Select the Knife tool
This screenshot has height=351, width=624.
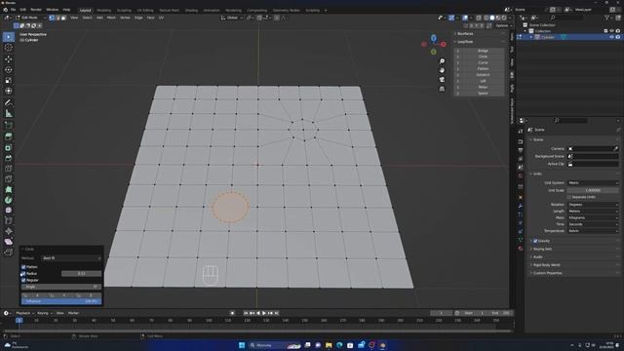click(9, 179)
